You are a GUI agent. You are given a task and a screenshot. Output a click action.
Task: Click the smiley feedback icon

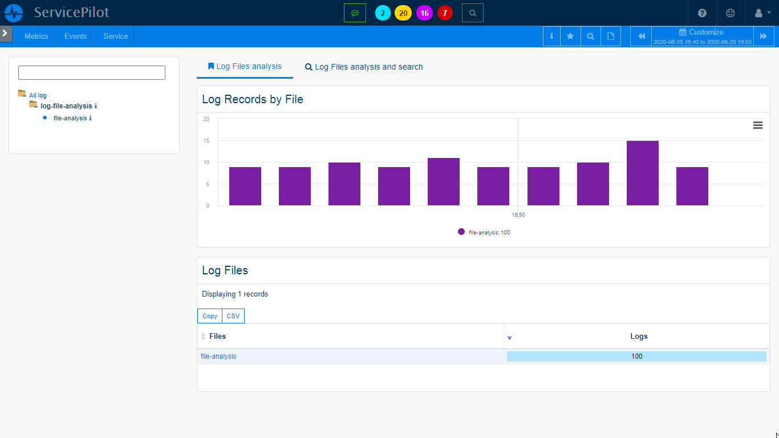731,13
